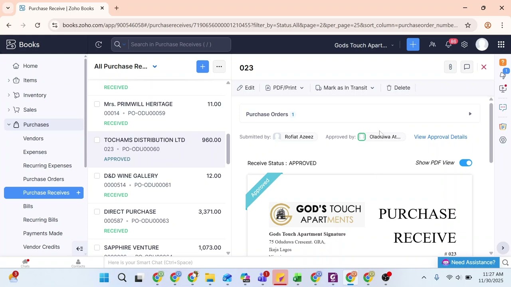Open the chat messages icon in right rail
Screen dimensions: 511x287
pos(503,108)
